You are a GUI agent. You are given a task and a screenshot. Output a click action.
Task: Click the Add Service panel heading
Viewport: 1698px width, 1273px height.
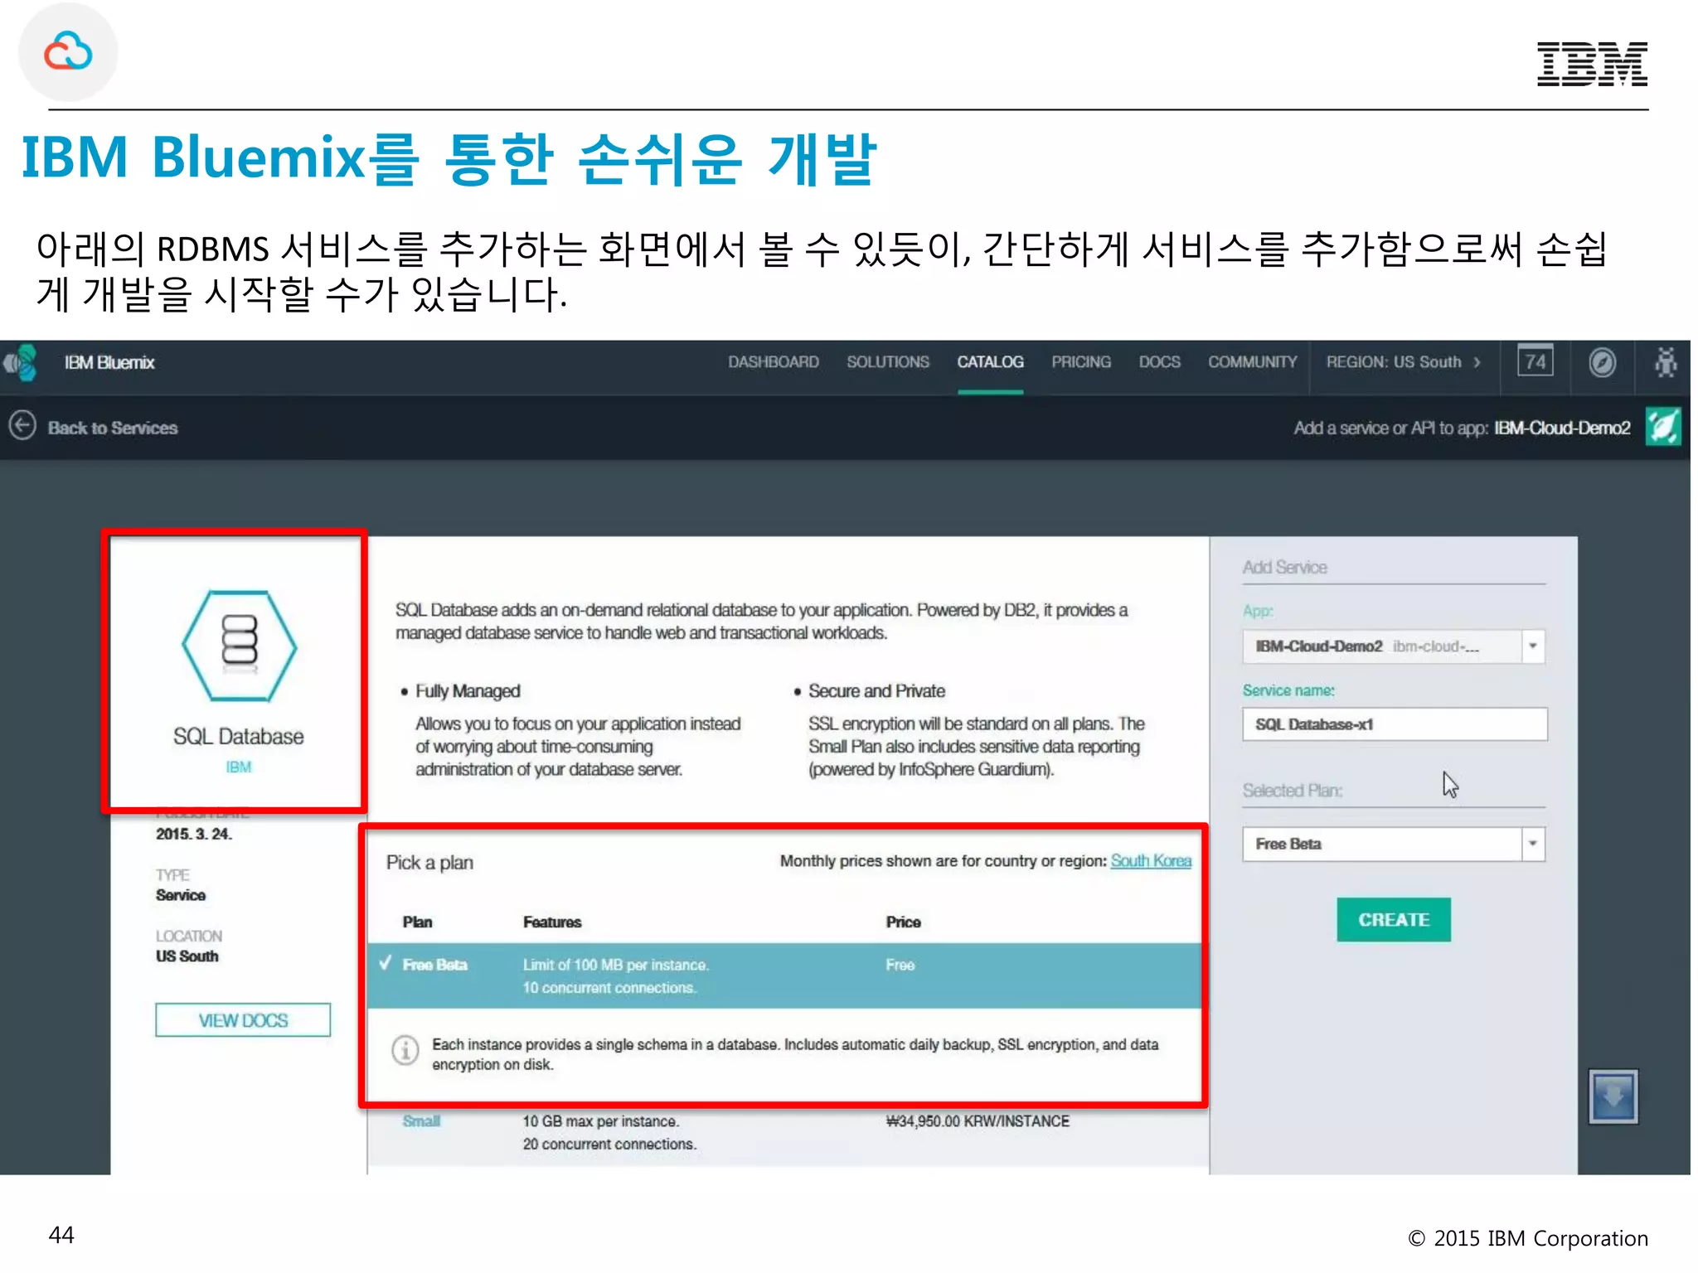(1284, 568)
